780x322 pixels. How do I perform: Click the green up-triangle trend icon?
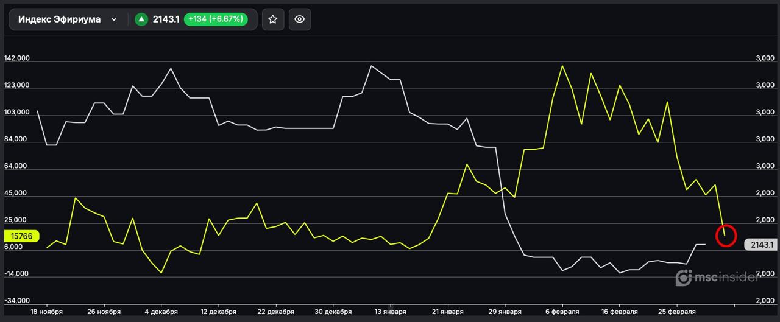(x=141, y=19)
